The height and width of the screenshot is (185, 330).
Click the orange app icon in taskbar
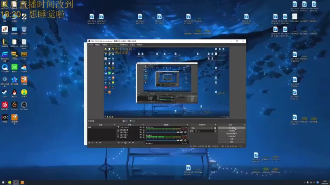[x=22, y=182]
